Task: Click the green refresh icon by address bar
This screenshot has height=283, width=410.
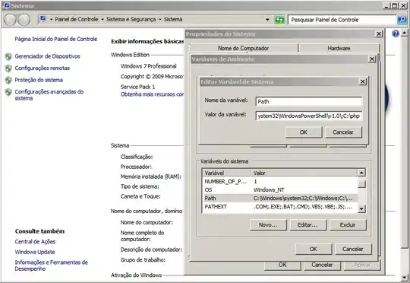Action: [279, 20]
